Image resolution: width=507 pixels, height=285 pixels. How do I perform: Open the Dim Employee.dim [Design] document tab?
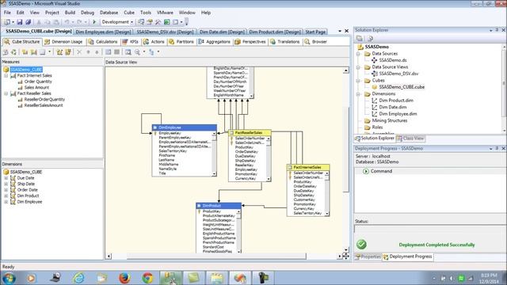pos(103,32)
